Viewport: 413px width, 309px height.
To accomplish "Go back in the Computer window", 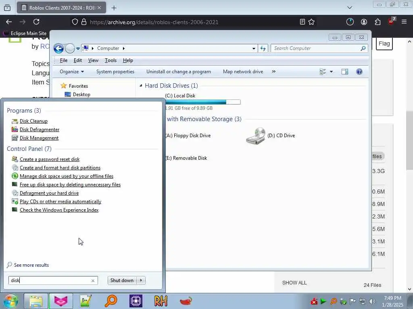I will click(x=58, y=48).
